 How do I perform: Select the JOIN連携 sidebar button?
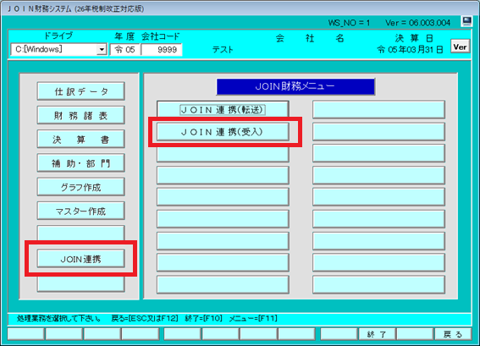point(80,259)
